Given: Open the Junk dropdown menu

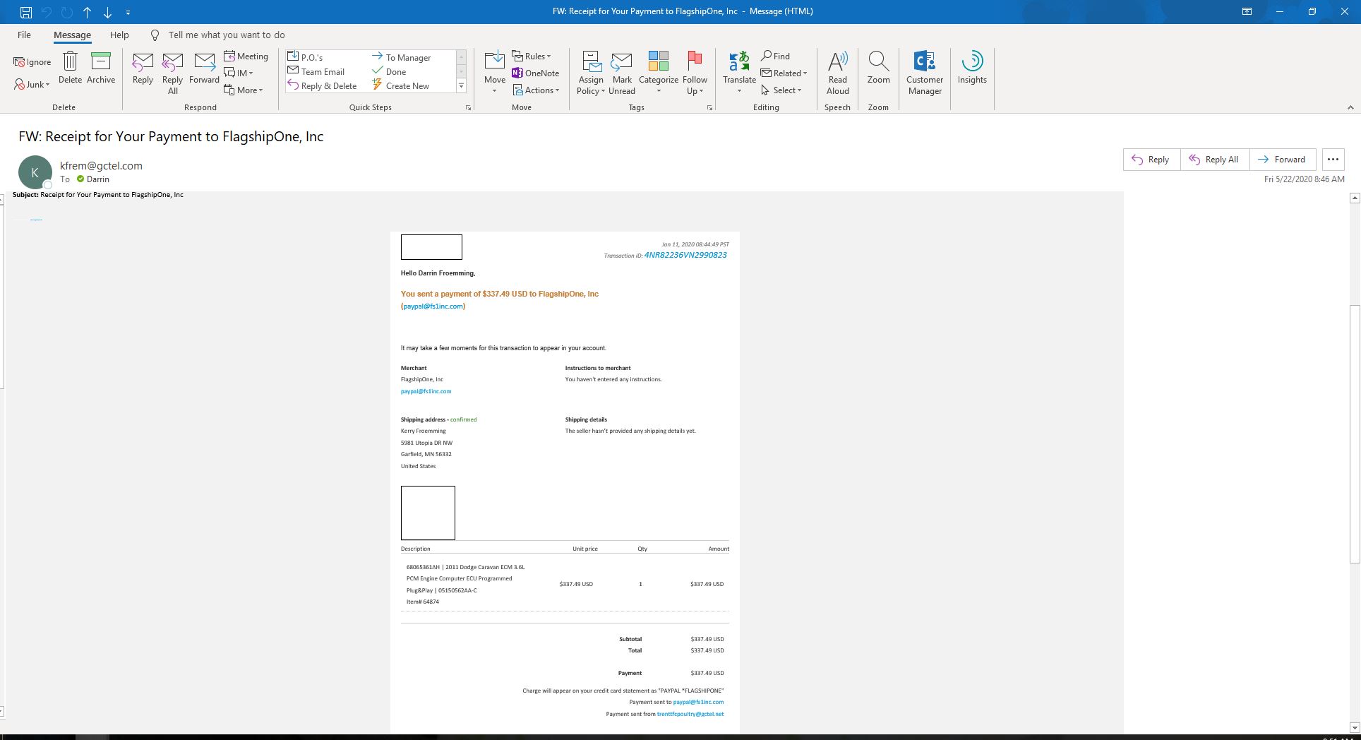Looking at the screenshot, I should pyautogui.click(x=32, y=85).
